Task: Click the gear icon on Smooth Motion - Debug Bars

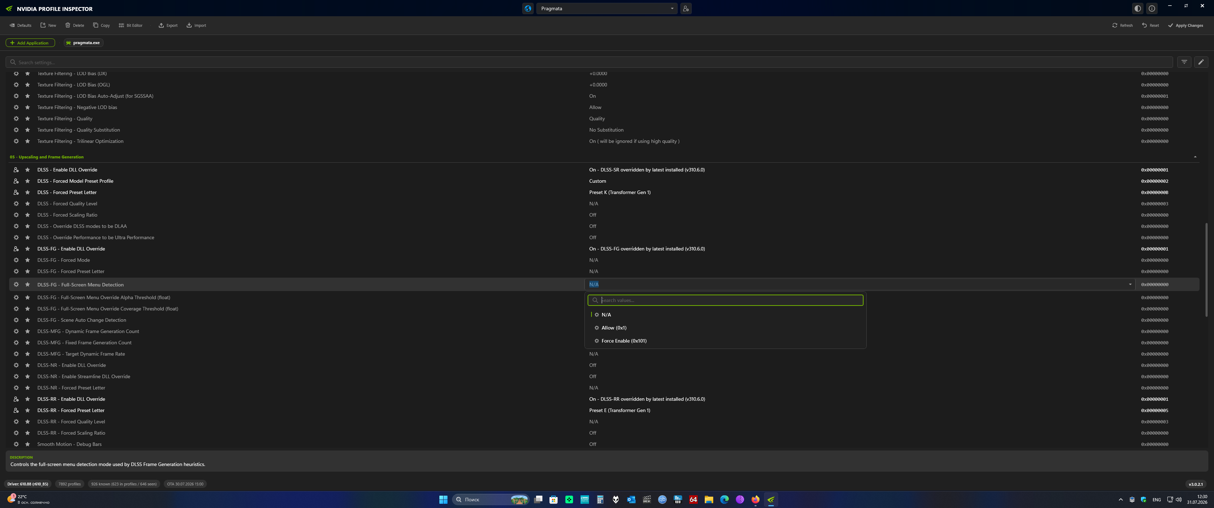Action: (x=16, y=445)
